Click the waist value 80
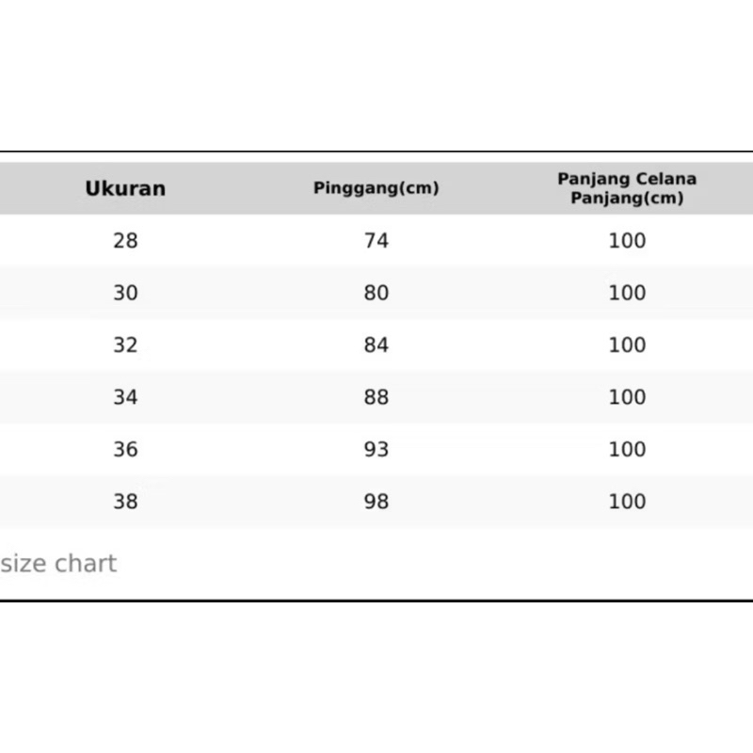753x753 pixels. click(376, 293)
